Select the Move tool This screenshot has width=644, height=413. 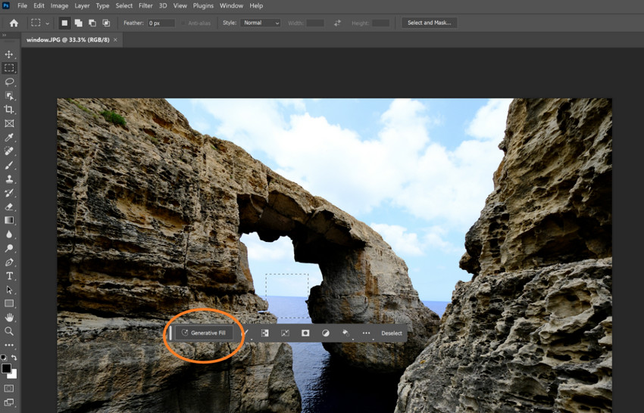point(9,54)
